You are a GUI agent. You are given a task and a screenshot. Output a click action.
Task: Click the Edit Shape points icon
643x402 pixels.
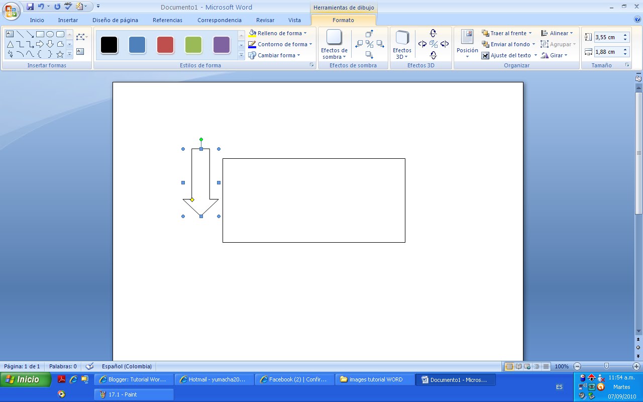(x=80, y=36)
